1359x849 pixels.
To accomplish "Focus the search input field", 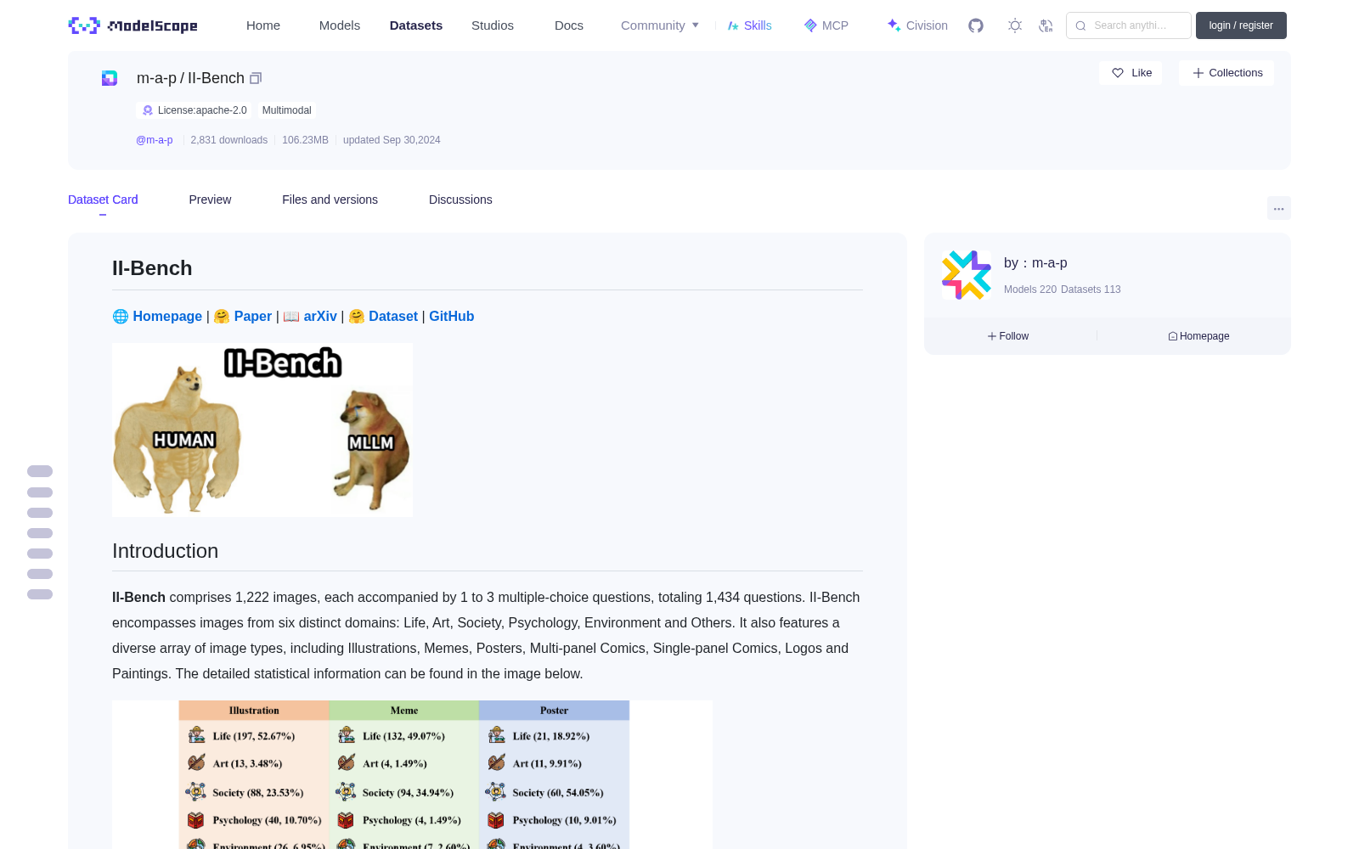I will click(x=1129, y=25).
